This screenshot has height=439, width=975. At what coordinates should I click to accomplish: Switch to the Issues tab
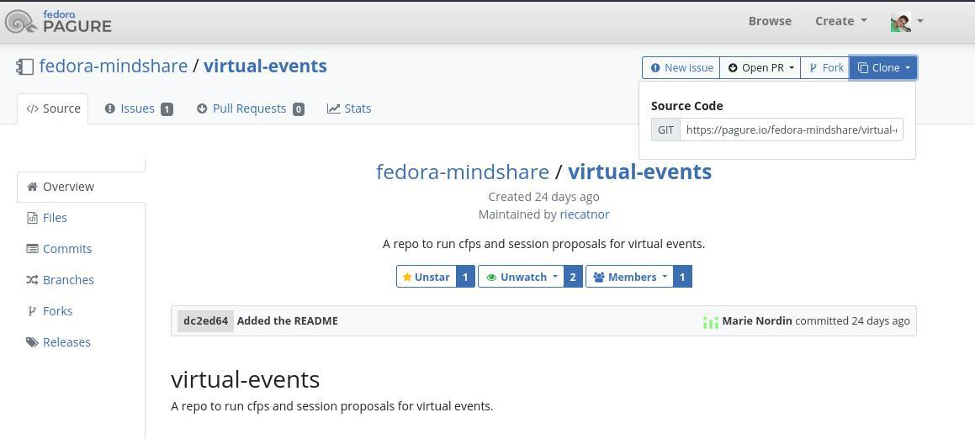(x=138, y=108)
